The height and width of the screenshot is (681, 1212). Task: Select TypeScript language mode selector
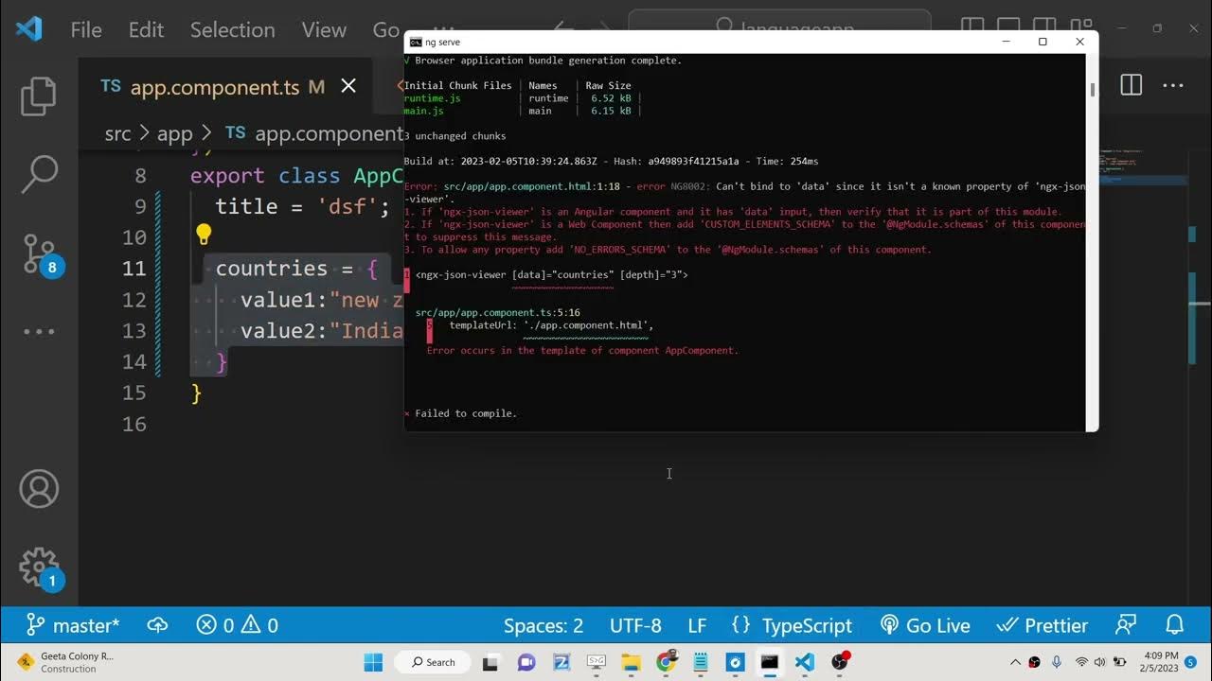tap(793, 625)
